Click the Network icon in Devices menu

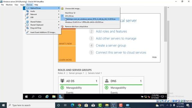coord(27,14)
